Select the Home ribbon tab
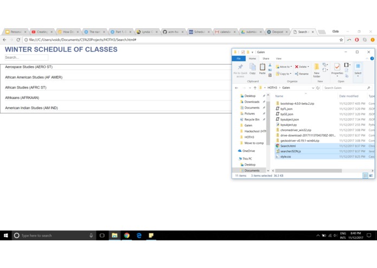 (x=252, y=59)
